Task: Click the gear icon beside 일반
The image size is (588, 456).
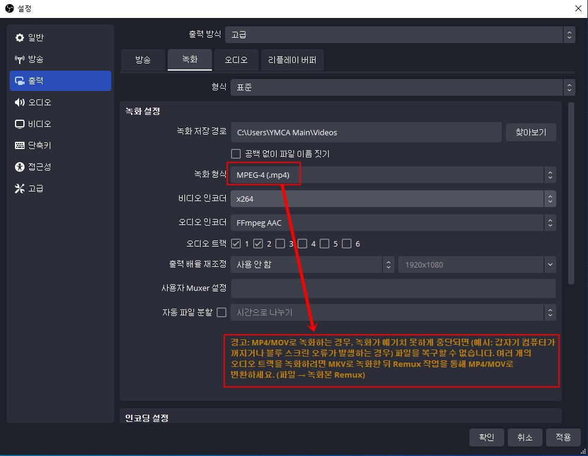Action: tap(20, 38)
